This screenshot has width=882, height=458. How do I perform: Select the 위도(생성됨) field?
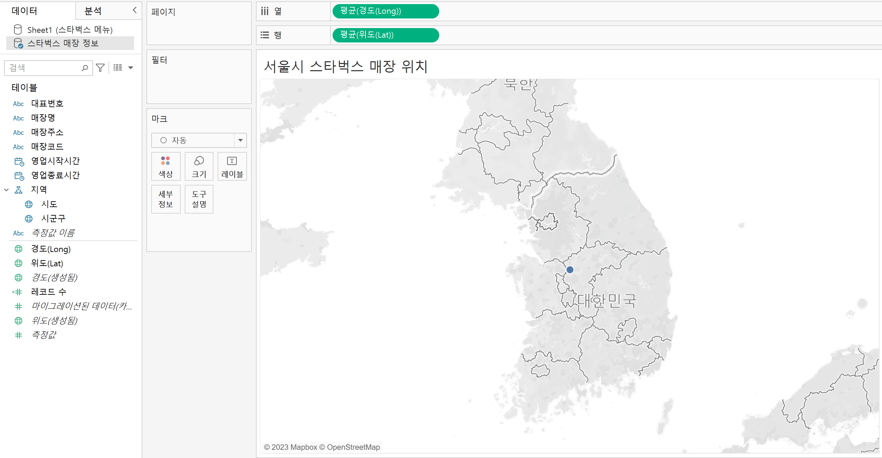tap(54, 321)
